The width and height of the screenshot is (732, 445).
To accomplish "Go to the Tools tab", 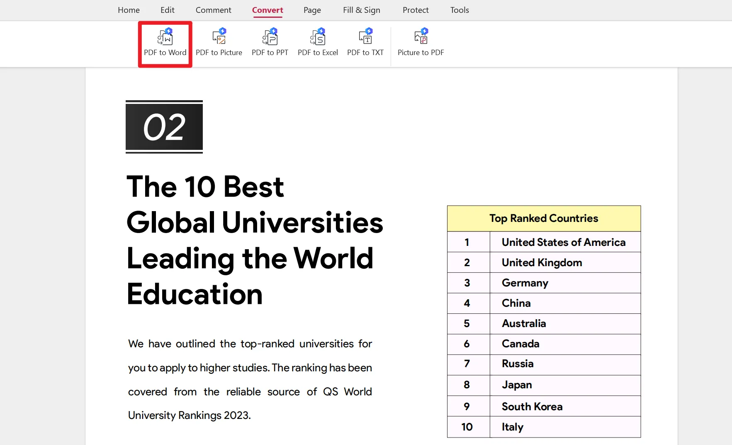I will (x=460, y=10).
